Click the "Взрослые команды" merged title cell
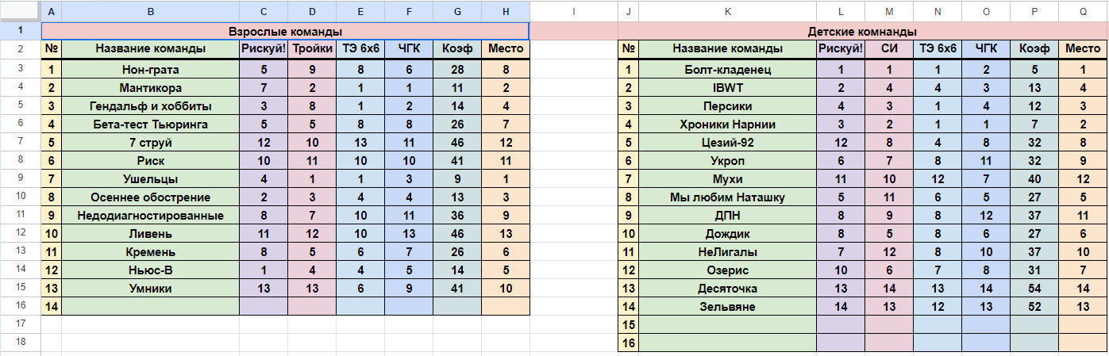This screenshot has height=356, width=1109. click(x=285, y=31)
